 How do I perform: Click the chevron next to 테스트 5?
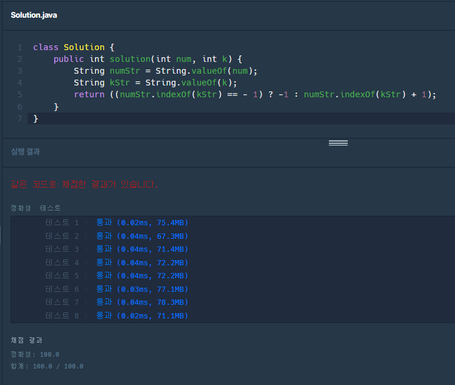[86, 275]
